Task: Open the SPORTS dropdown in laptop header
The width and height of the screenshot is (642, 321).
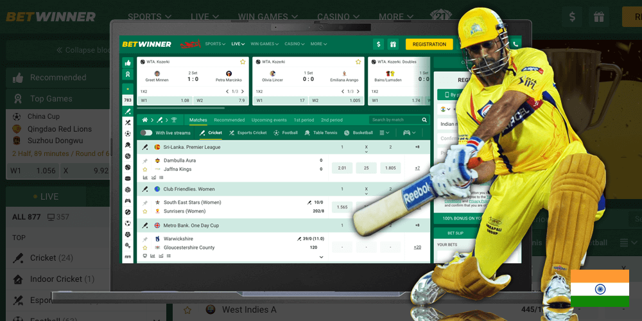Action: point(215,44)
